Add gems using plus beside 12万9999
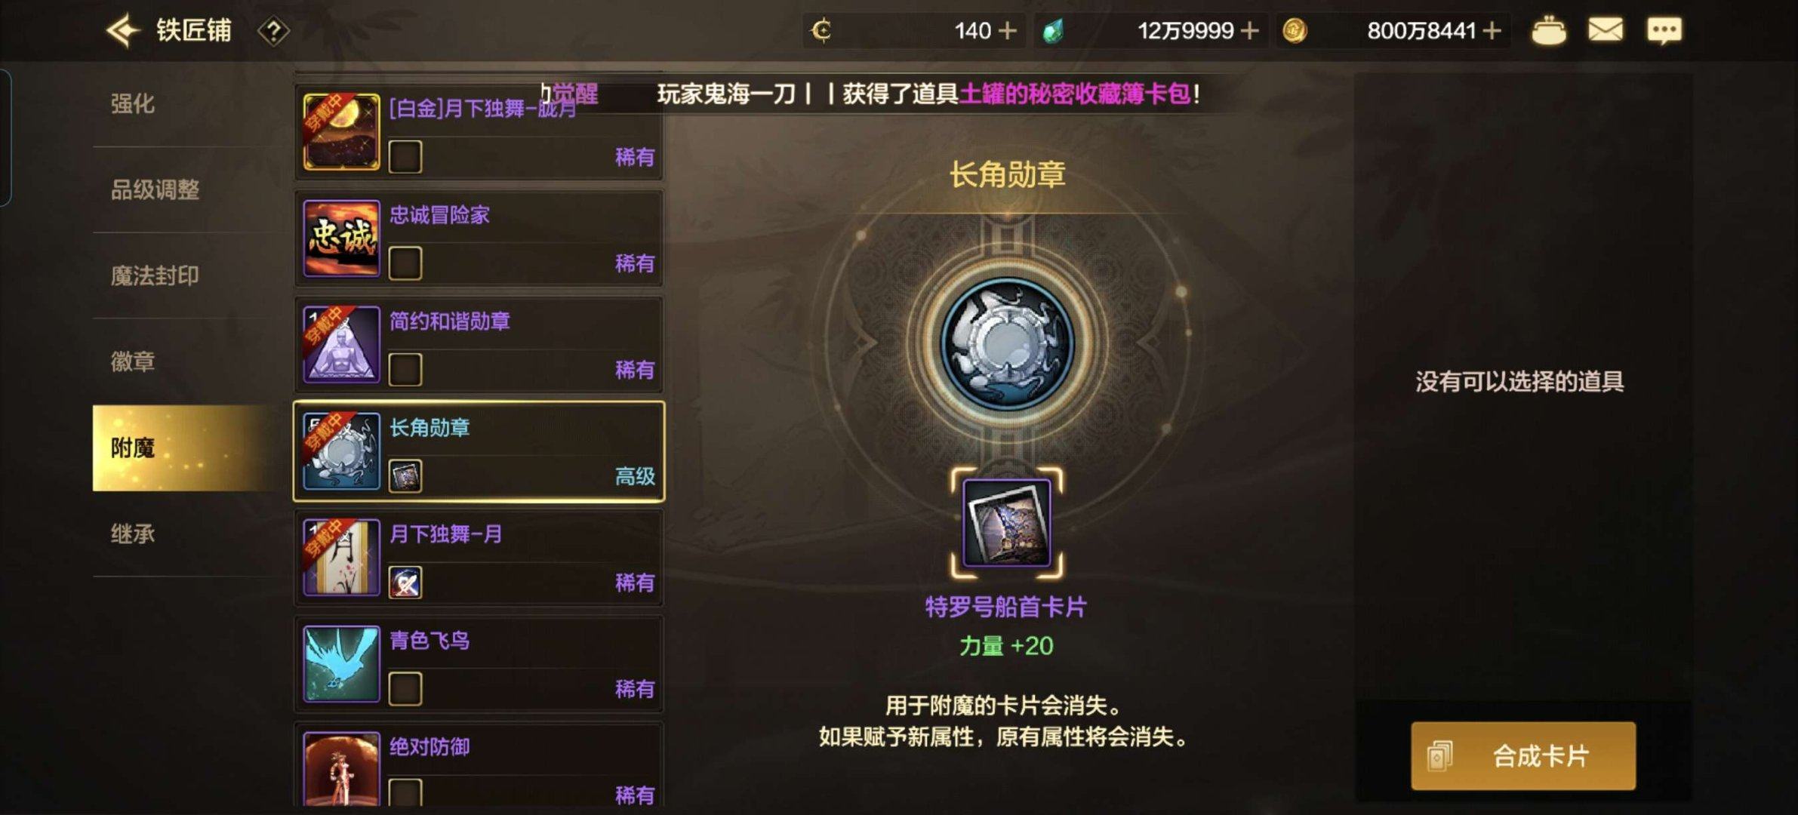The width and height of the screenshot is (1798, 815). pyautogui.click(x=1249, y=31)
